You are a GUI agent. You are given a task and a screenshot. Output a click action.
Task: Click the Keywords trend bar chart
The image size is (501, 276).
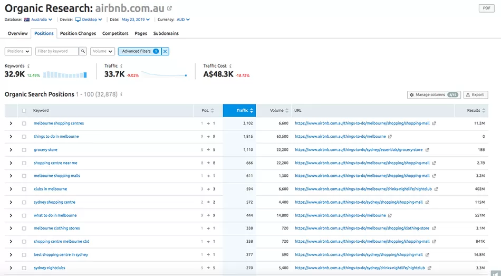[65, 74]
